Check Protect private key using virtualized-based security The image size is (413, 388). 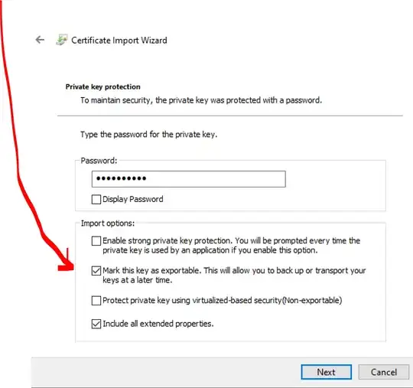[96, 301]
